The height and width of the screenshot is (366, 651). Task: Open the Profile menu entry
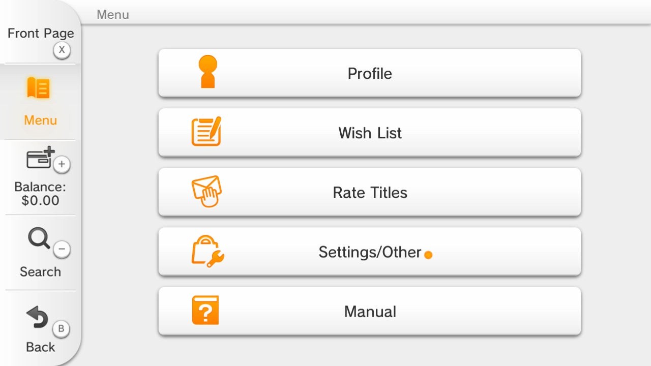(x=370, y=73)
